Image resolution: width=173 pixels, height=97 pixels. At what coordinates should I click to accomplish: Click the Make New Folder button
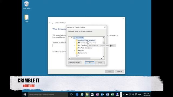75,63
